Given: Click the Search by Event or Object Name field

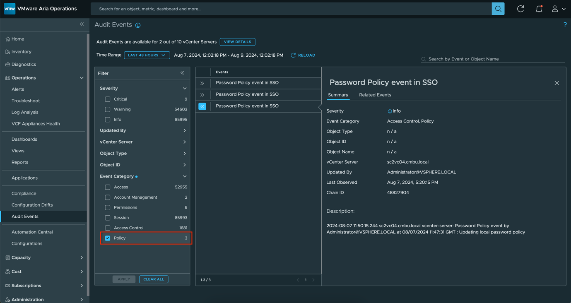Looking at the screenshot, I should 493,59.
